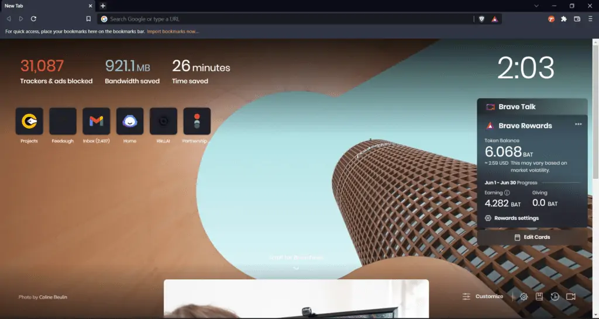The width and height of the screenshot is (599, 319).
Task: Reload the page with the refresh icon
Action: [33, 19]
